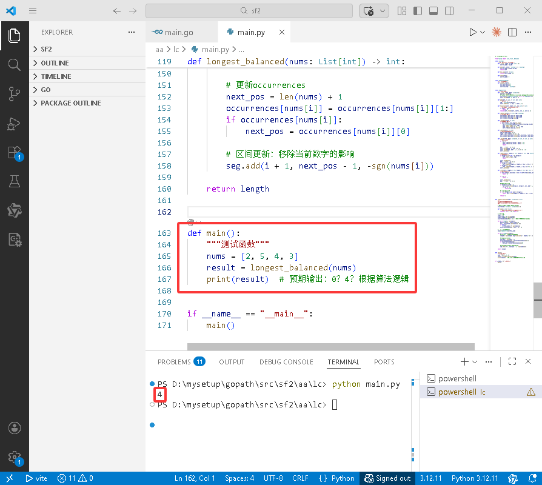The height and width of the screenshot is (485, 542).
Task: Select first powershell terminal entry
Action: [481, 378]
